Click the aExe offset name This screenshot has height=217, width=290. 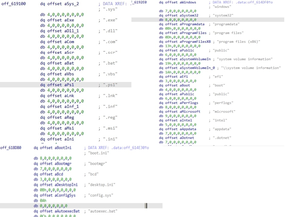[x=69, y=20]
